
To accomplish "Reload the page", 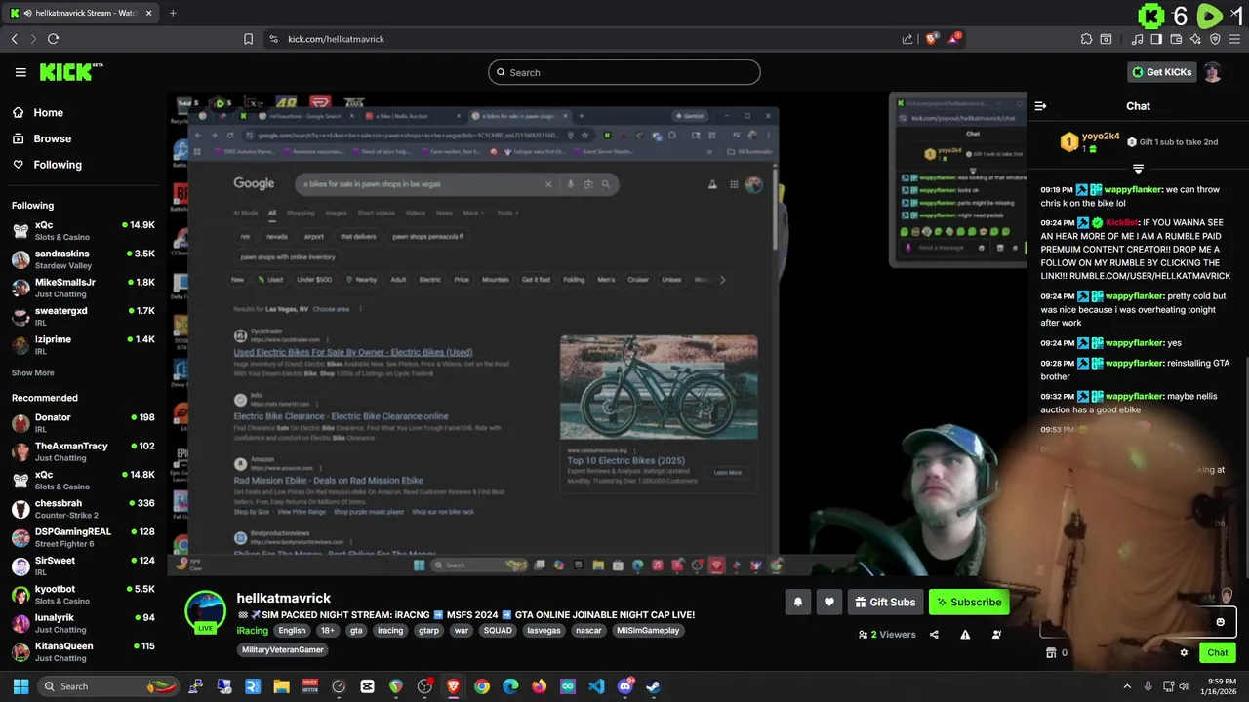I will coord(53,39).
